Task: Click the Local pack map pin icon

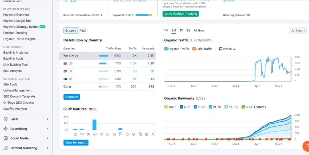Action: pos(127,134)
